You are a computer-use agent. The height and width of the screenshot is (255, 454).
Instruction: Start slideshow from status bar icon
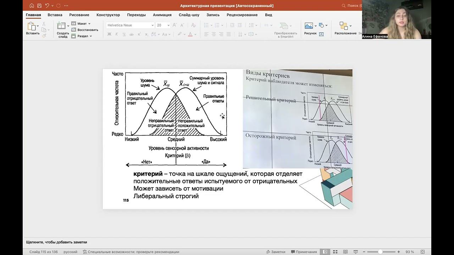point(356,252)
